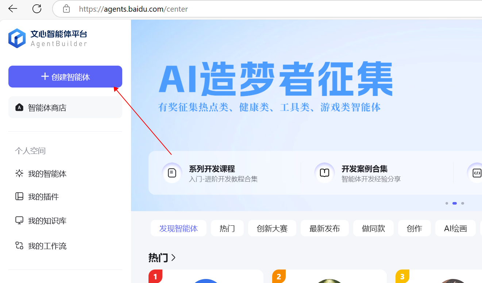Click the padlock site info icon
The image size is (482, 283).
coord(66,9)
